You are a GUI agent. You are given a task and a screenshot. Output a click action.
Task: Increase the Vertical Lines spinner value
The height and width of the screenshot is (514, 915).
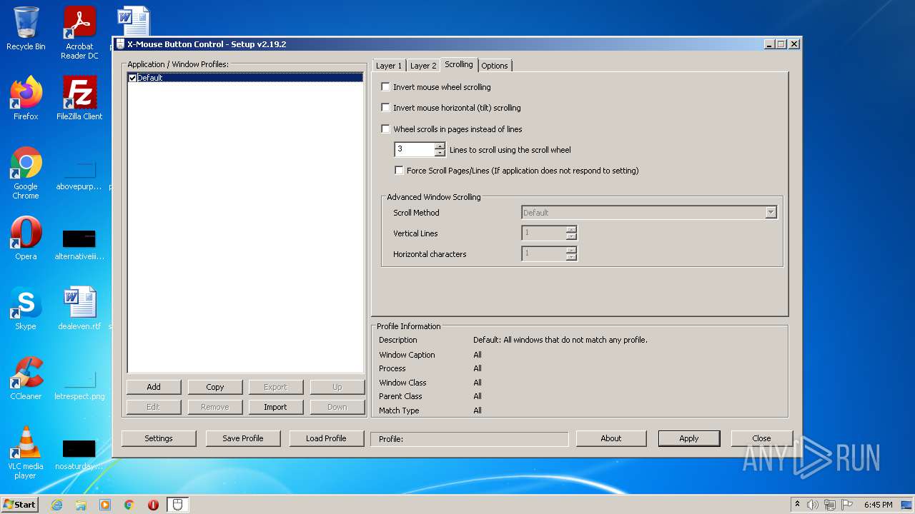[571, 229]
